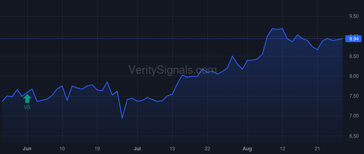Select the 10 date tick on axis
Image resolution: width=364 pixels, height=154 pixels.
click(x=62, y=148)
